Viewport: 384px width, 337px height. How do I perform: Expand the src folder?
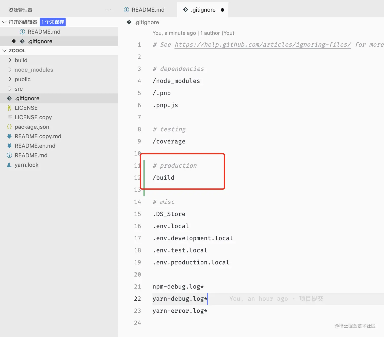click(x=10, y=89)
